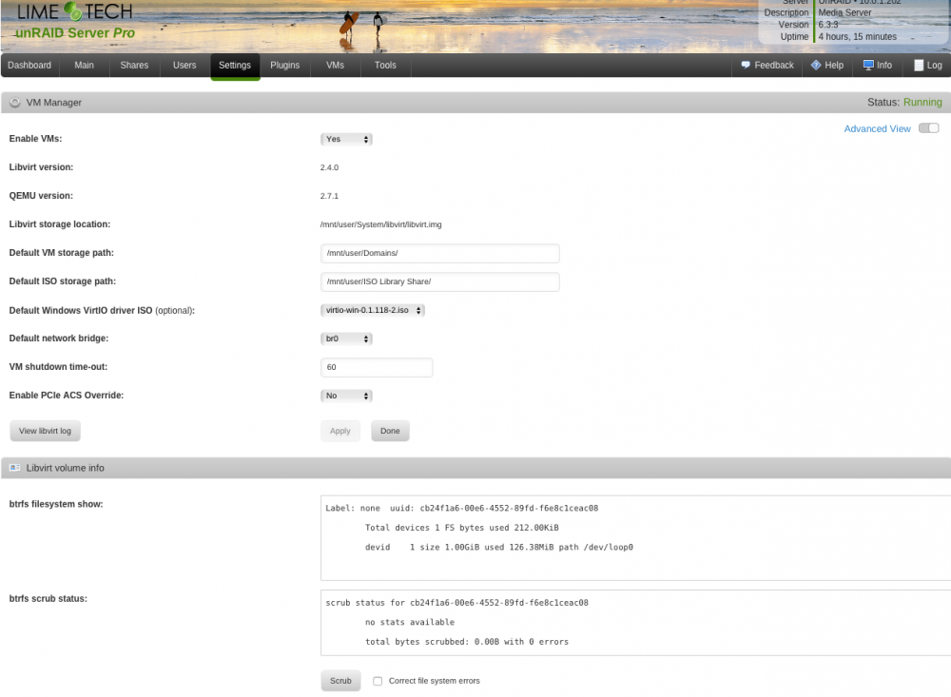Focus the Default ISO storage path field
951x697 pixels.
pyautogui.click(x=439, y=281)
